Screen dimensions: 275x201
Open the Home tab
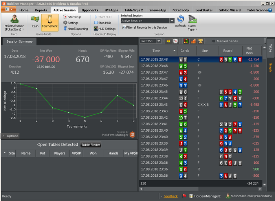(24, 10)
